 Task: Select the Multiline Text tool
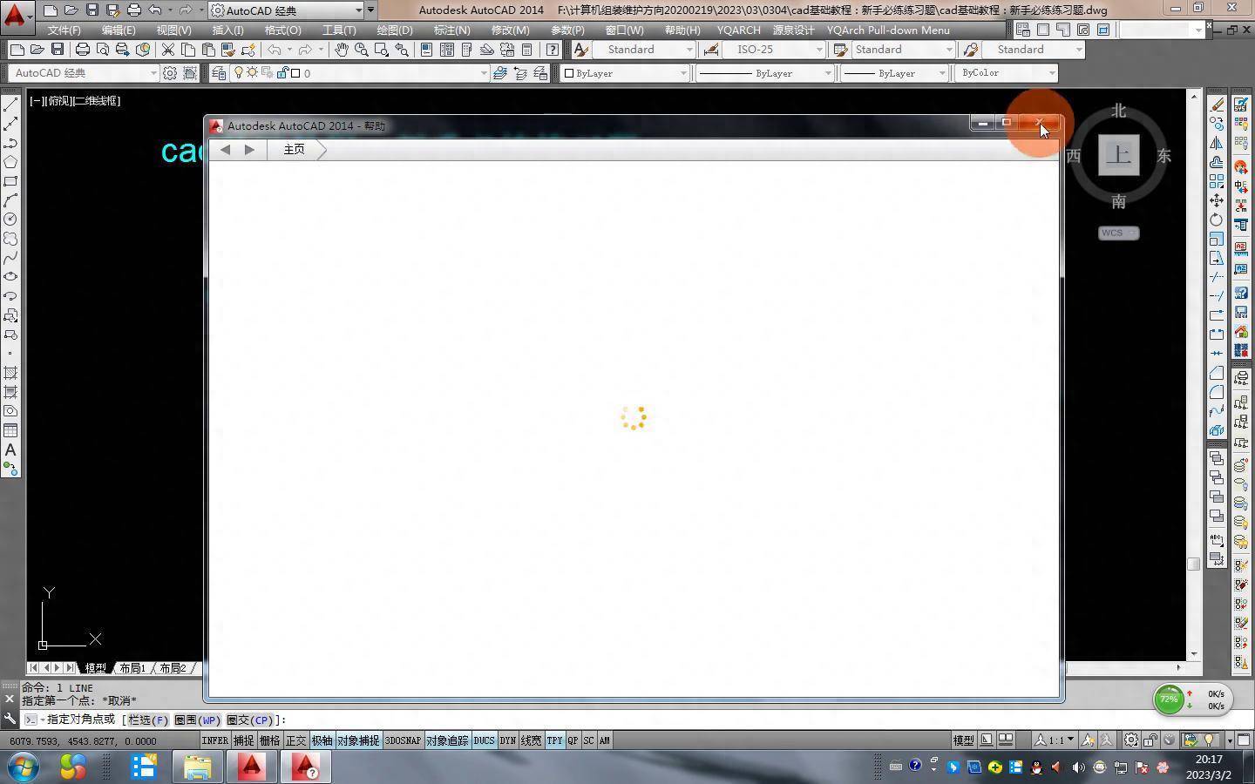pos(10,449)
